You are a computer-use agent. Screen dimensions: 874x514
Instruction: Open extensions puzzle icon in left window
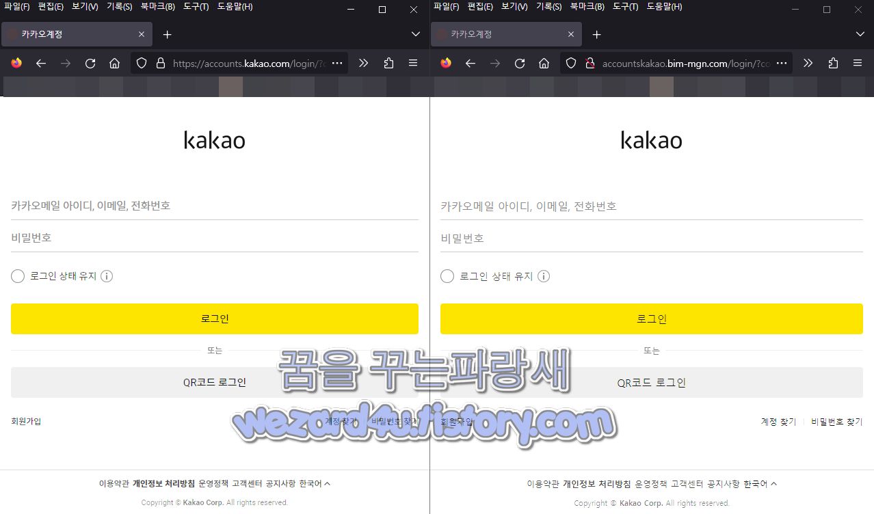point(388,63)
